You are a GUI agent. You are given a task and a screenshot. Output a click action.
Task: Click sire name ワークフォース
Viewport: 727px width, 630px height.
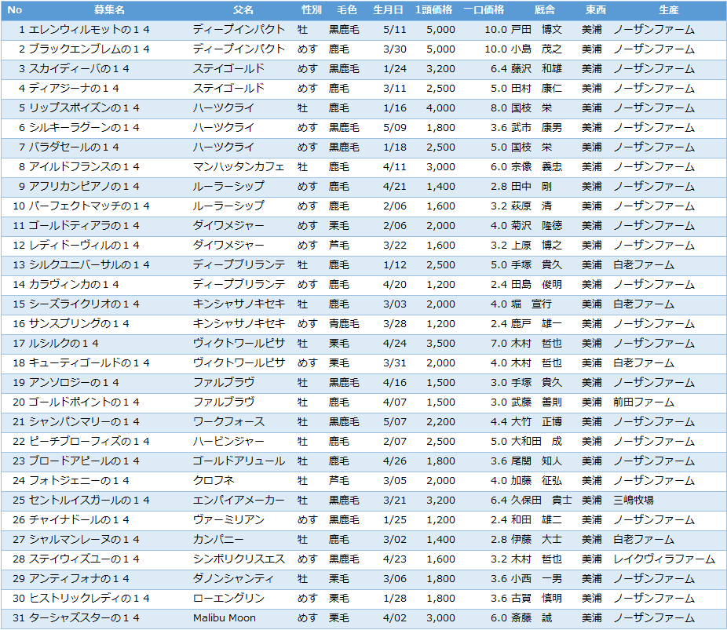(x=228, y=421)
